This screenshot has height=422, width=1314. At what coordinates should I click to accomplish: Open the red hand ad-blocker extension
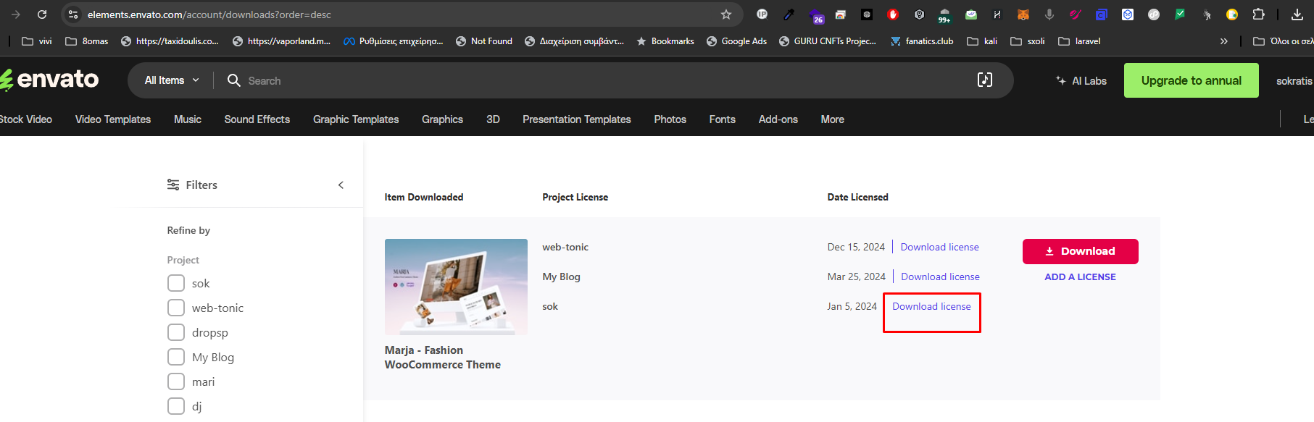(893, 14)
